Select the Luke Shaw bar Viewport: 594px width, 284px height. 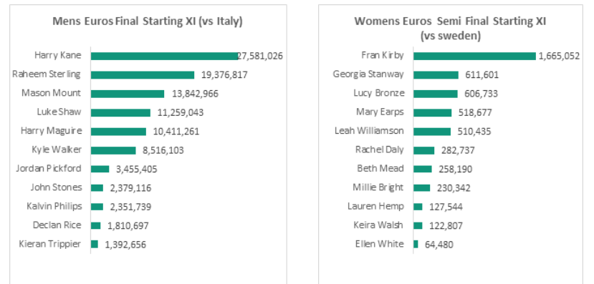tap(120, 113)
